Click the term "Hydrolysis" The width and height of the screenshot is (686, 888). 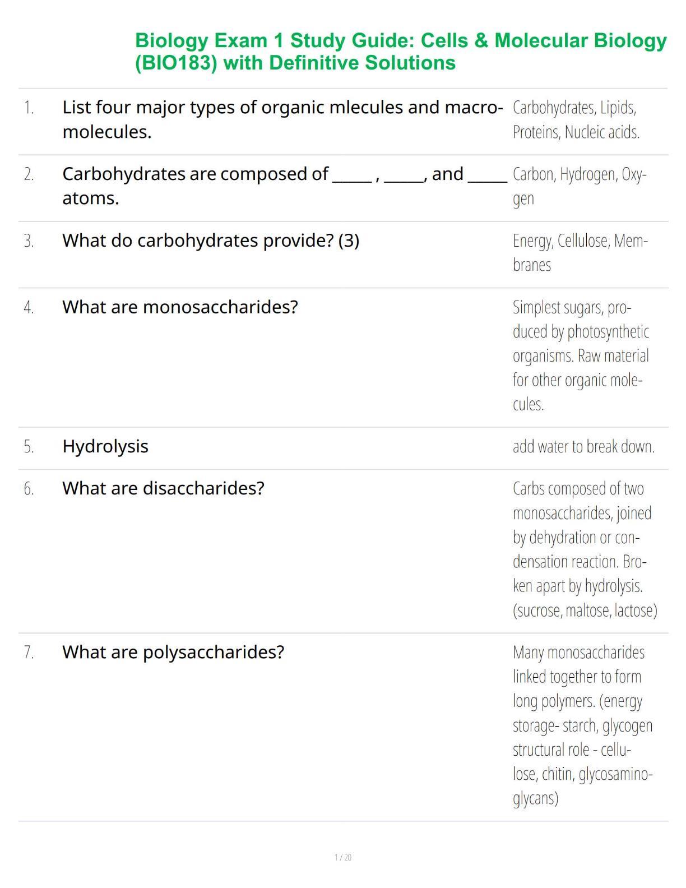coord(105,446)
